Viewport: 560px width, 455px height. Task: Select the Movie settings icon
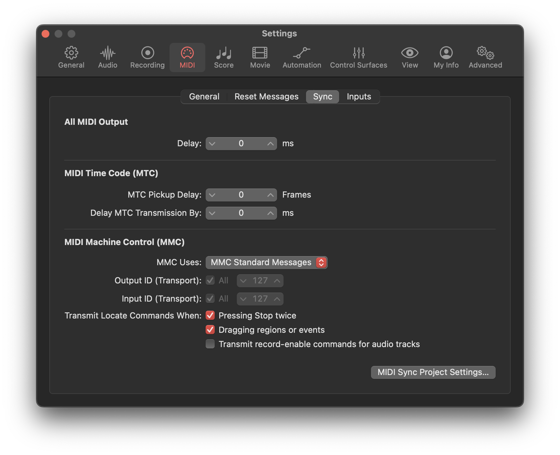(260, 57)
